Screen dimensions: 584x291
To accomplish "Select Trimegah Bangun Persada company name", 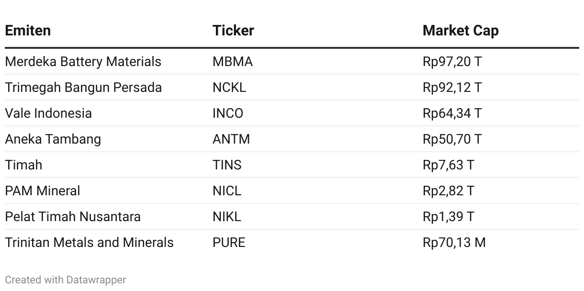I will click(x=83, y=88).
